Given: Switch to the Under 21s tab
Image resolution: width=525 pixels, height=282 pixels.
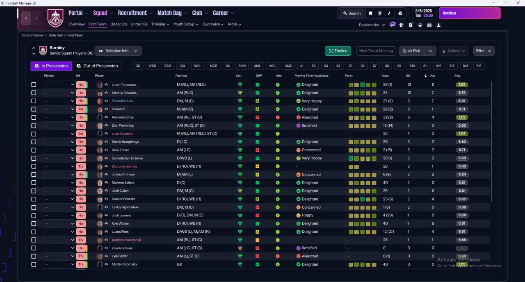Looking at the screenshot, I should point(119,24).
